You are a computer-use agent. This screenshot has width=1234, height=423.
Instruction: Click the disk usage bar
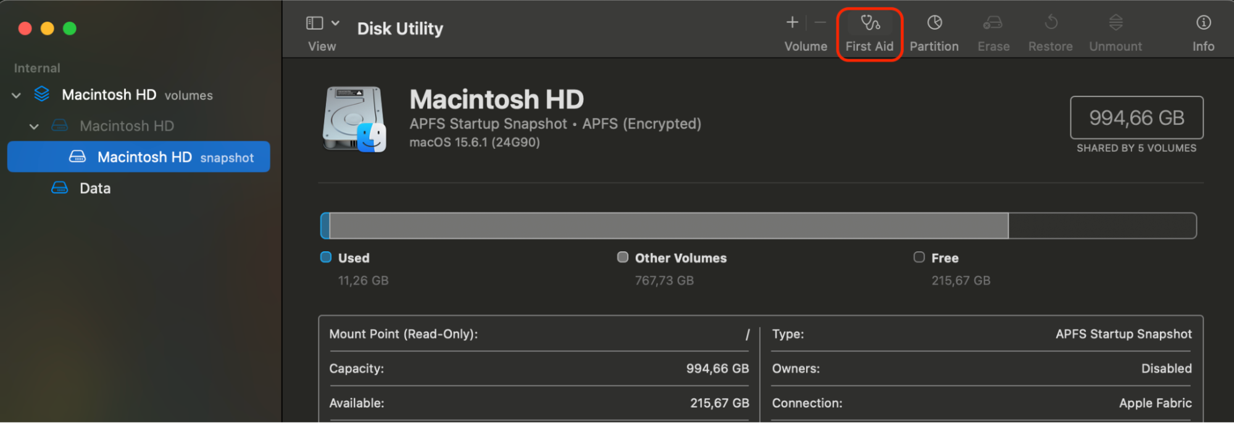[x=758, y=225]
